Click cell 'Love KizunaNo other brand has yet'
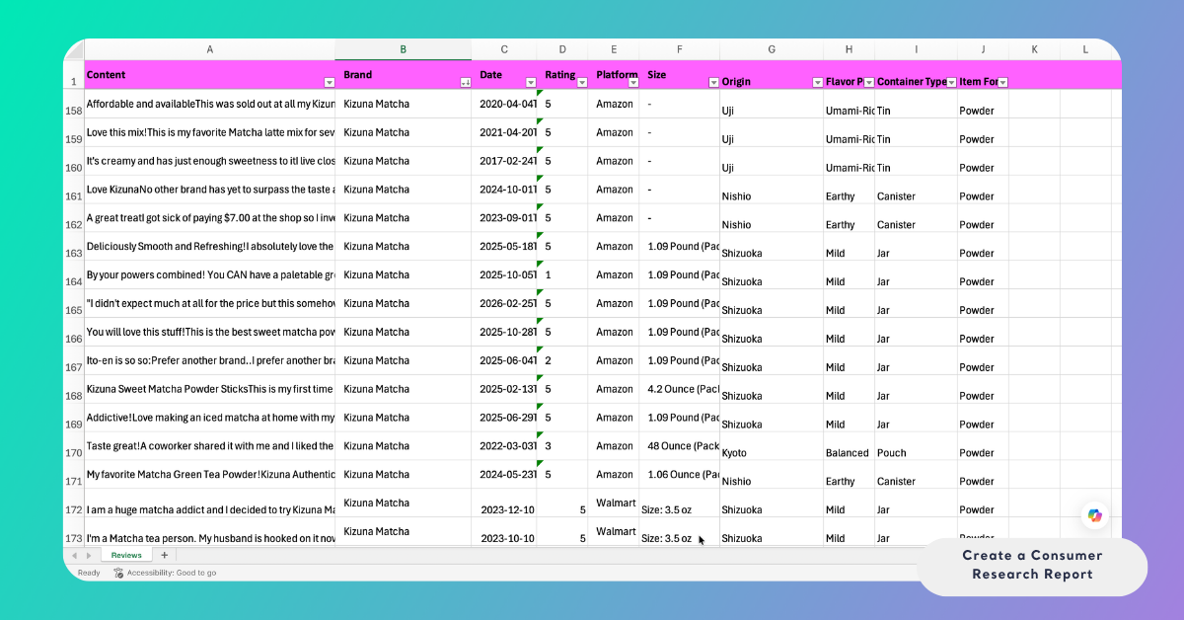The width and height of the screenshot is (1184, 620). click(x=209, y=190)
